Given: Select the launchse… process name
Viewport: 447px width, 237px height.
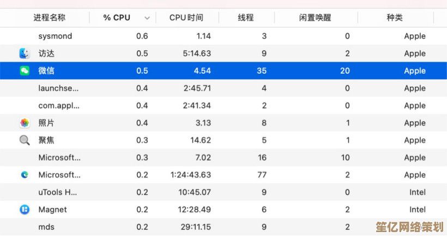Looking at the screenshot, I should (58, 88).
